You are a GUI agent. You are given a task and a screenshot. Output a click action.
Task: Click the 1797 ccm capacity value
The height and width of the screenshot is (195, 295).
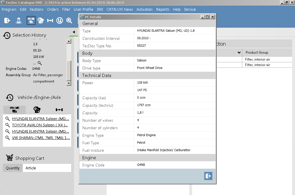144,105
